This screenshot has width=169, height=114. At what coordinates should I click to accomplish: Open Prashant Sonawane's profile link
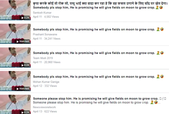click(45, 34)
